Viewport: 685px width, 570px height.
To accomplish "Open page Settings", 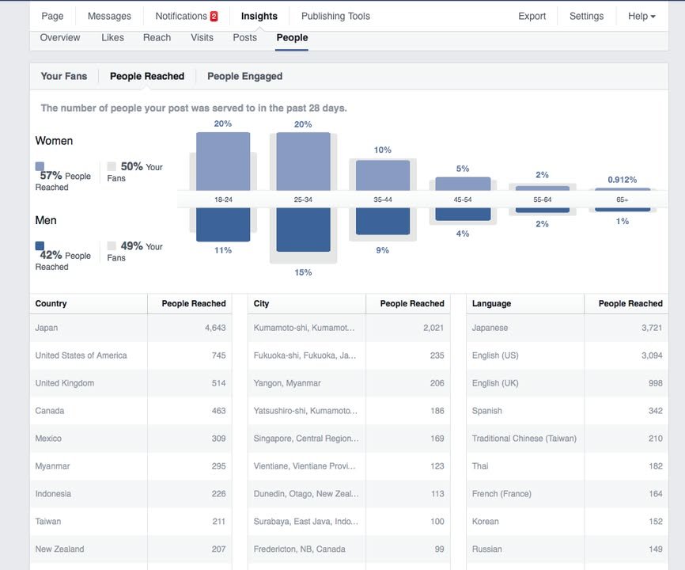I will point(586,16).
